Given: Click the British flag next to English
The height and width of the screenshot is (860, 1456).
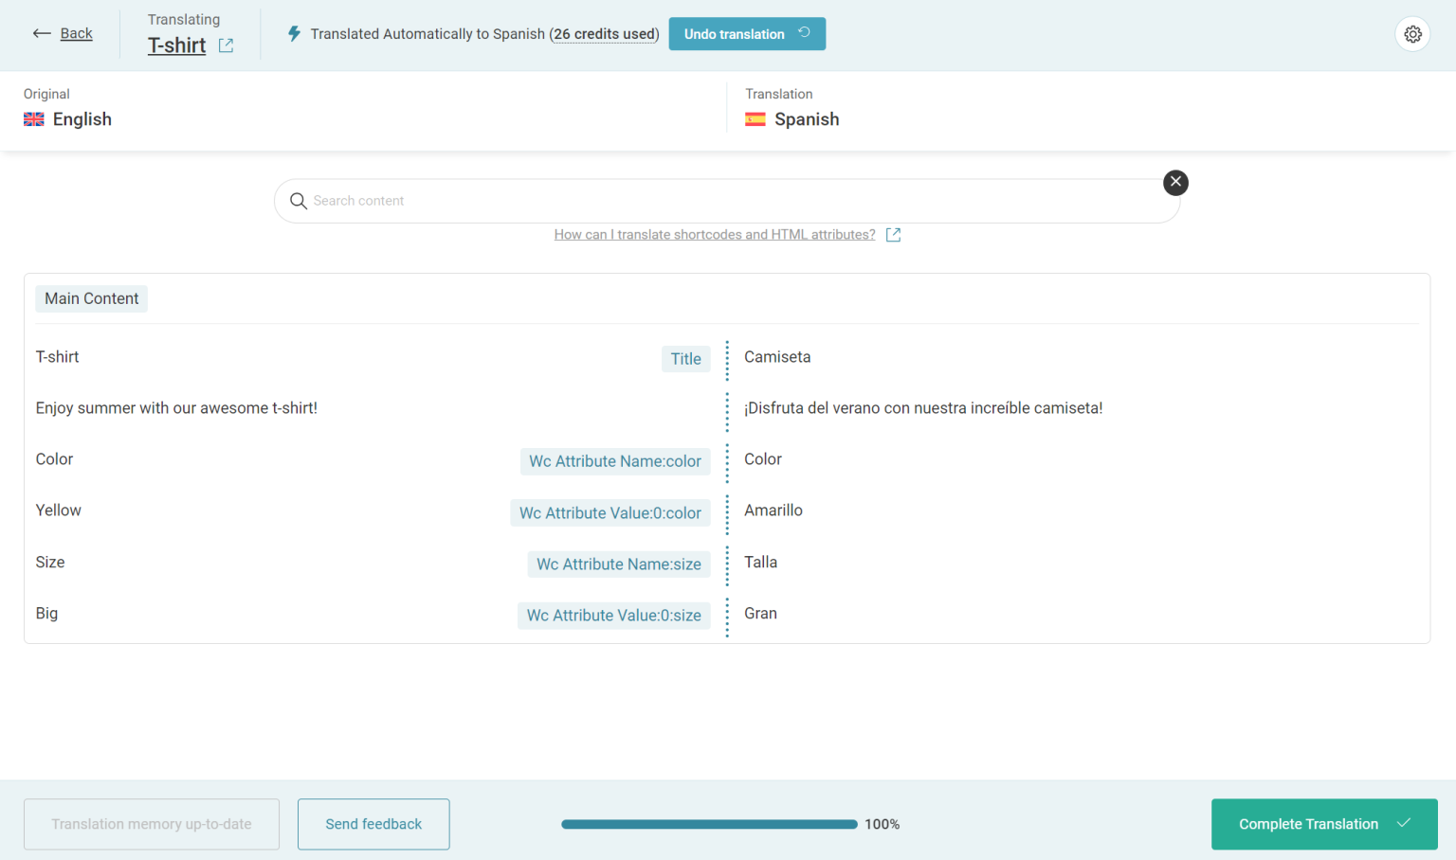Looking at the screenshot, I should tap(33, 118).
